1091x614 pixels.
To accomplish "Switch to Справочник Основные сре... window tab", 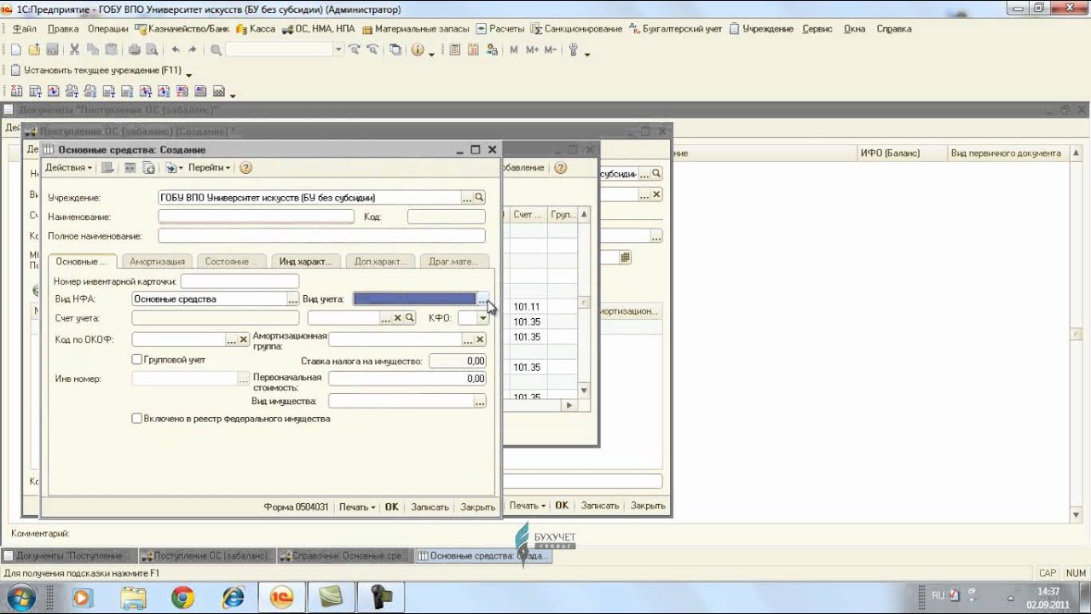I will (x=345, y=556).
